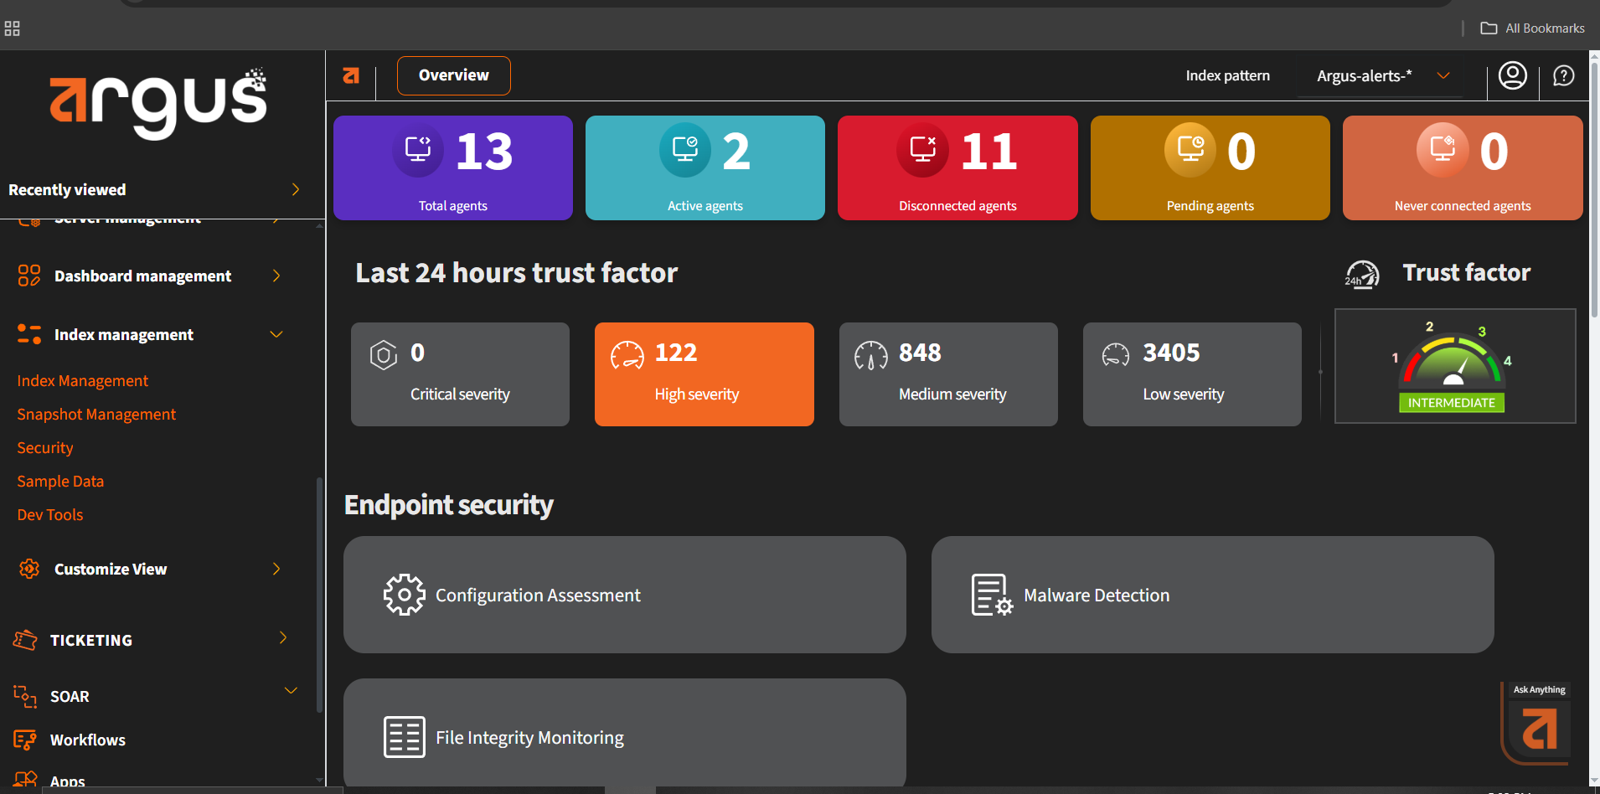Viewport: 1600px width, 794px height.
Task: Click the Active agents count 2
Action: click(736, 152)
